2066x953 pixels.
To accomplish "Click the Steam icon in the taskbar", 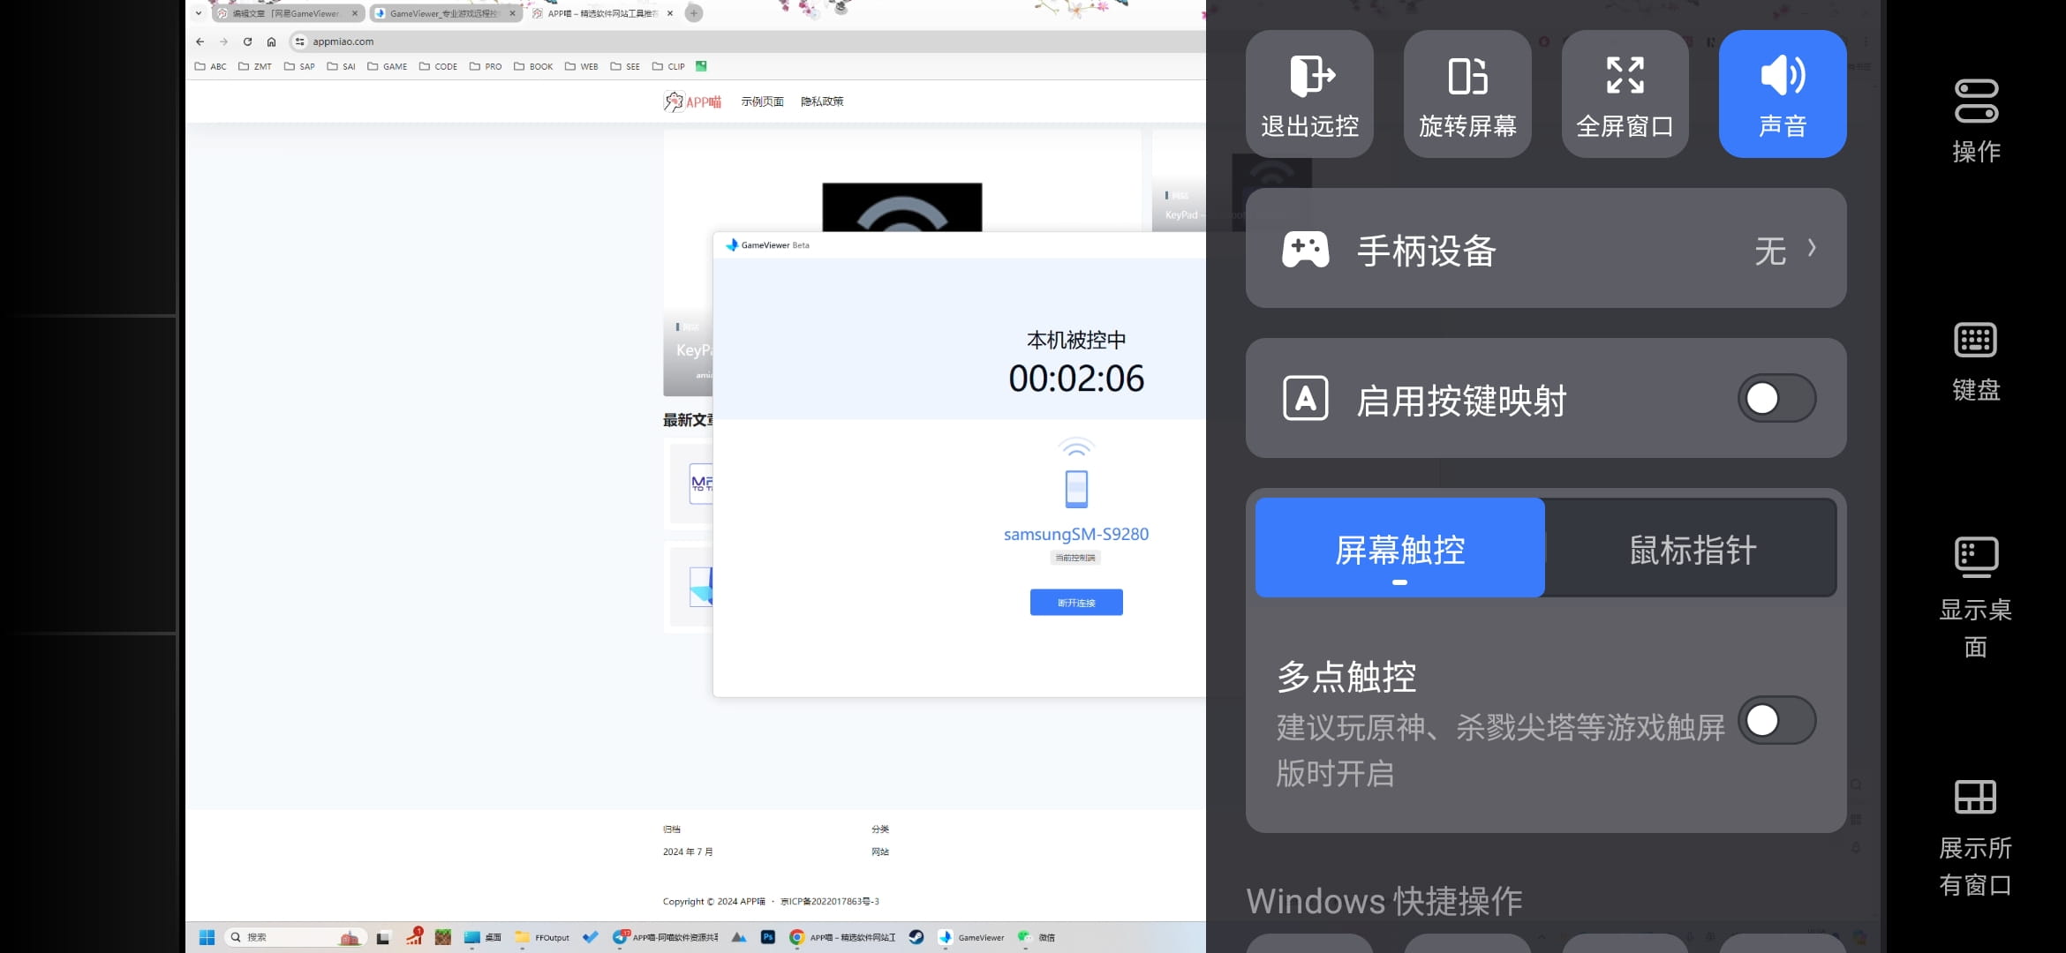I will 916,937.
